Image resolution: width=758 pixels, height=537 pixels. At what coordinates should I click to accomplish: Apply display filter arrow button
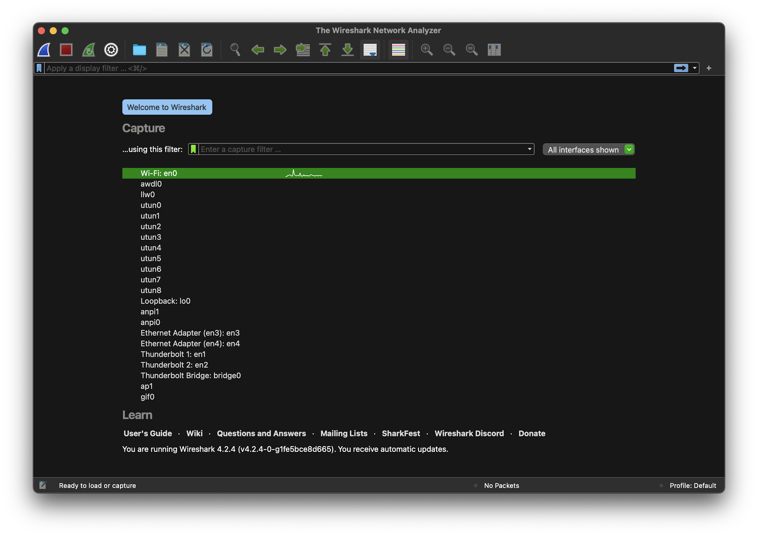coord(681,68)
